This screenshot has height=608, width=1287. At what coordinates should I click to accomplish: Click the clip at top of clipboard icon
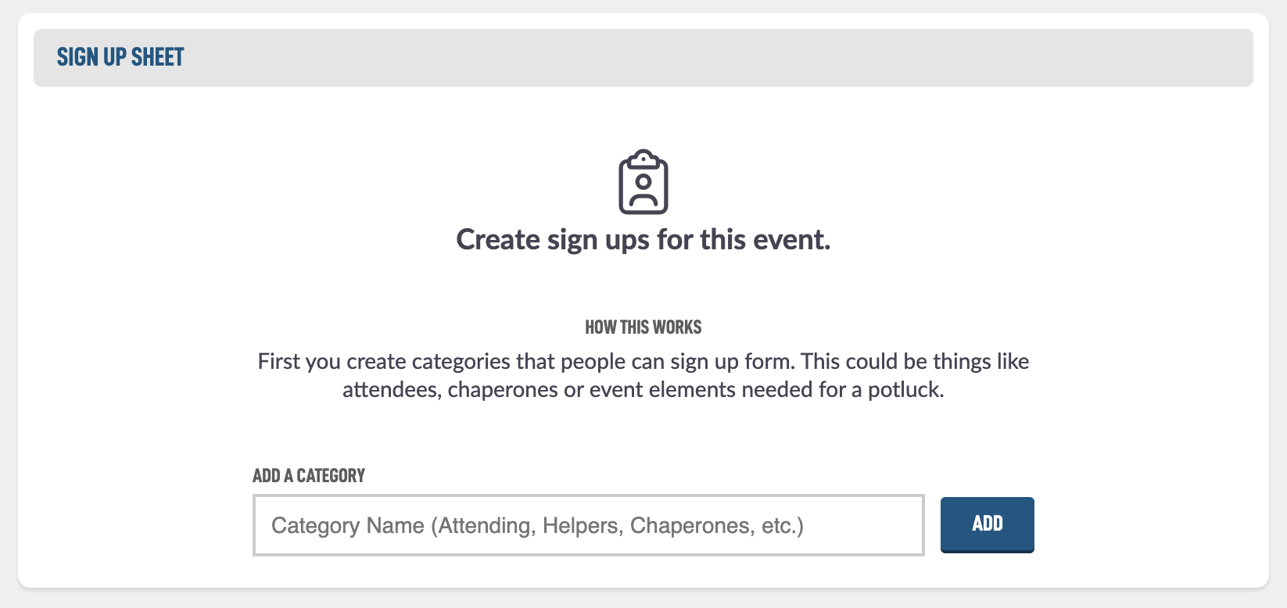643,159
